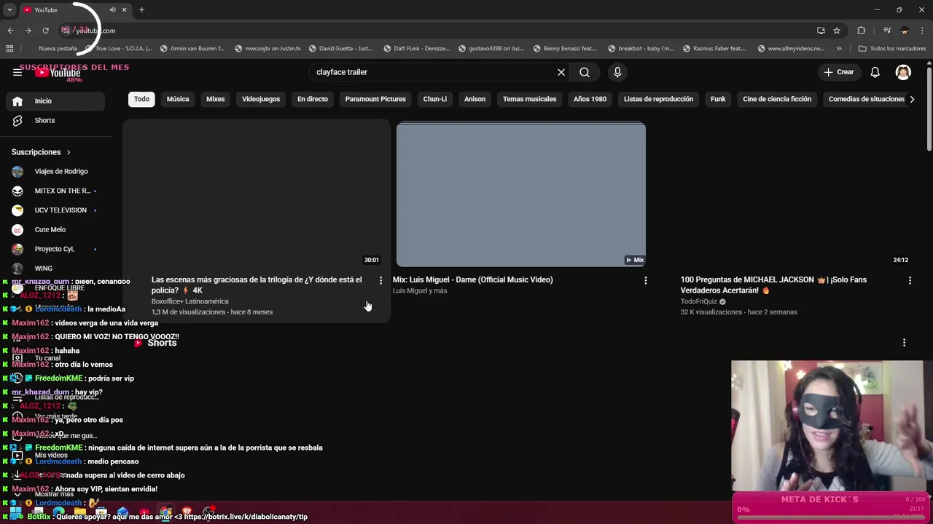Select the Paramount Pictures chip
Screen dimensions: 933x524
375,99
